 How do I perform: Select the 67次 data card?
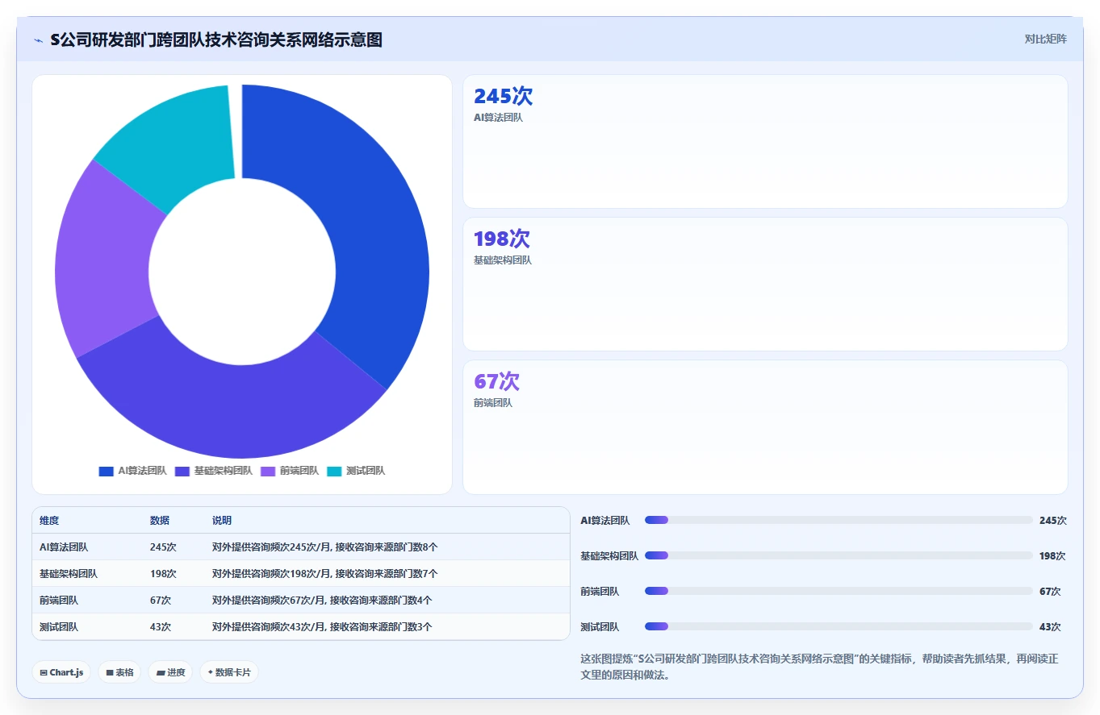(765, 426)
